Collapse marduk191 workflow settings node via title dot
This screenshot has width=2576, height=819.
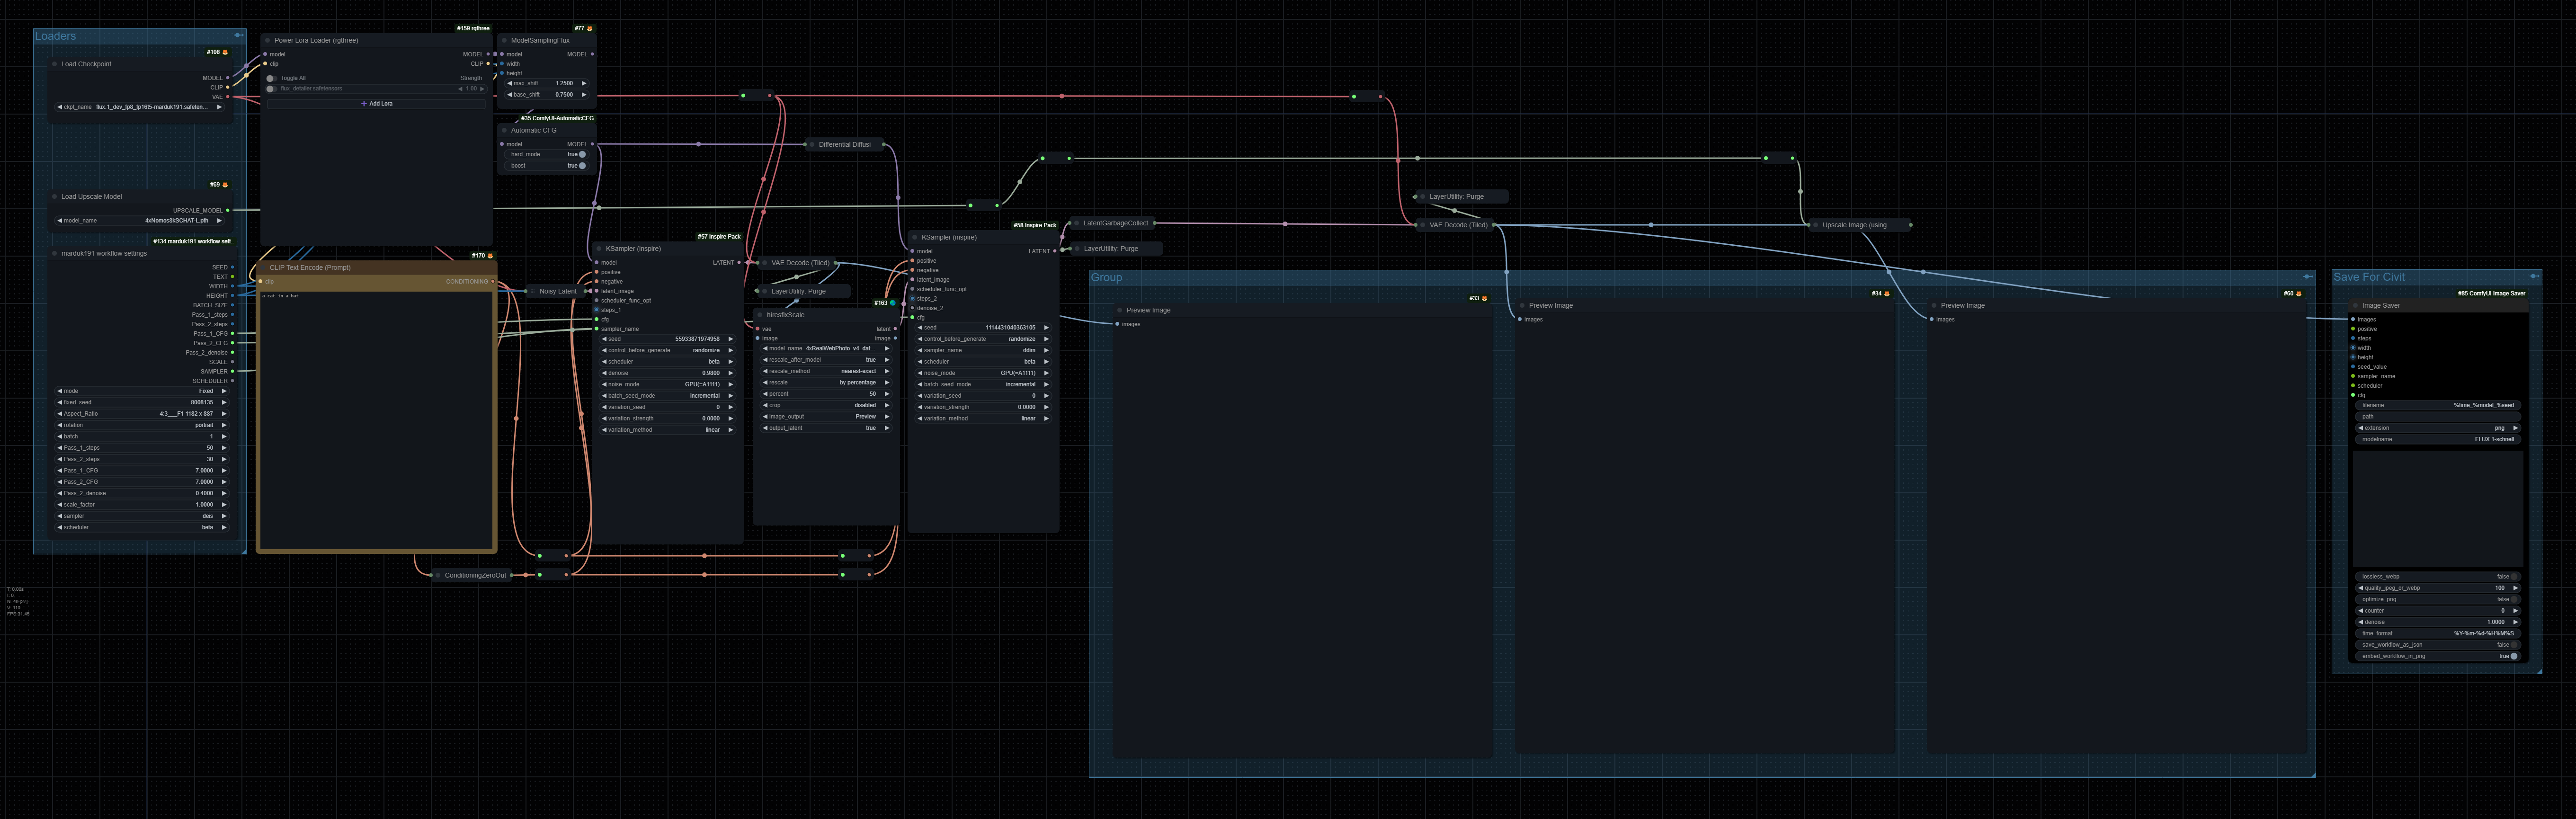[x=55, y=254]
